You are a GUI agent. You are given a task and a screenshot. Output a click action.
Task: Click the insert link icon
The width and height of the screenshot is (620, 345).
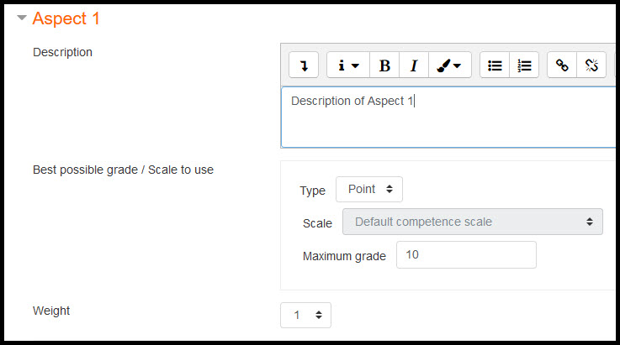tap(562, 65)
